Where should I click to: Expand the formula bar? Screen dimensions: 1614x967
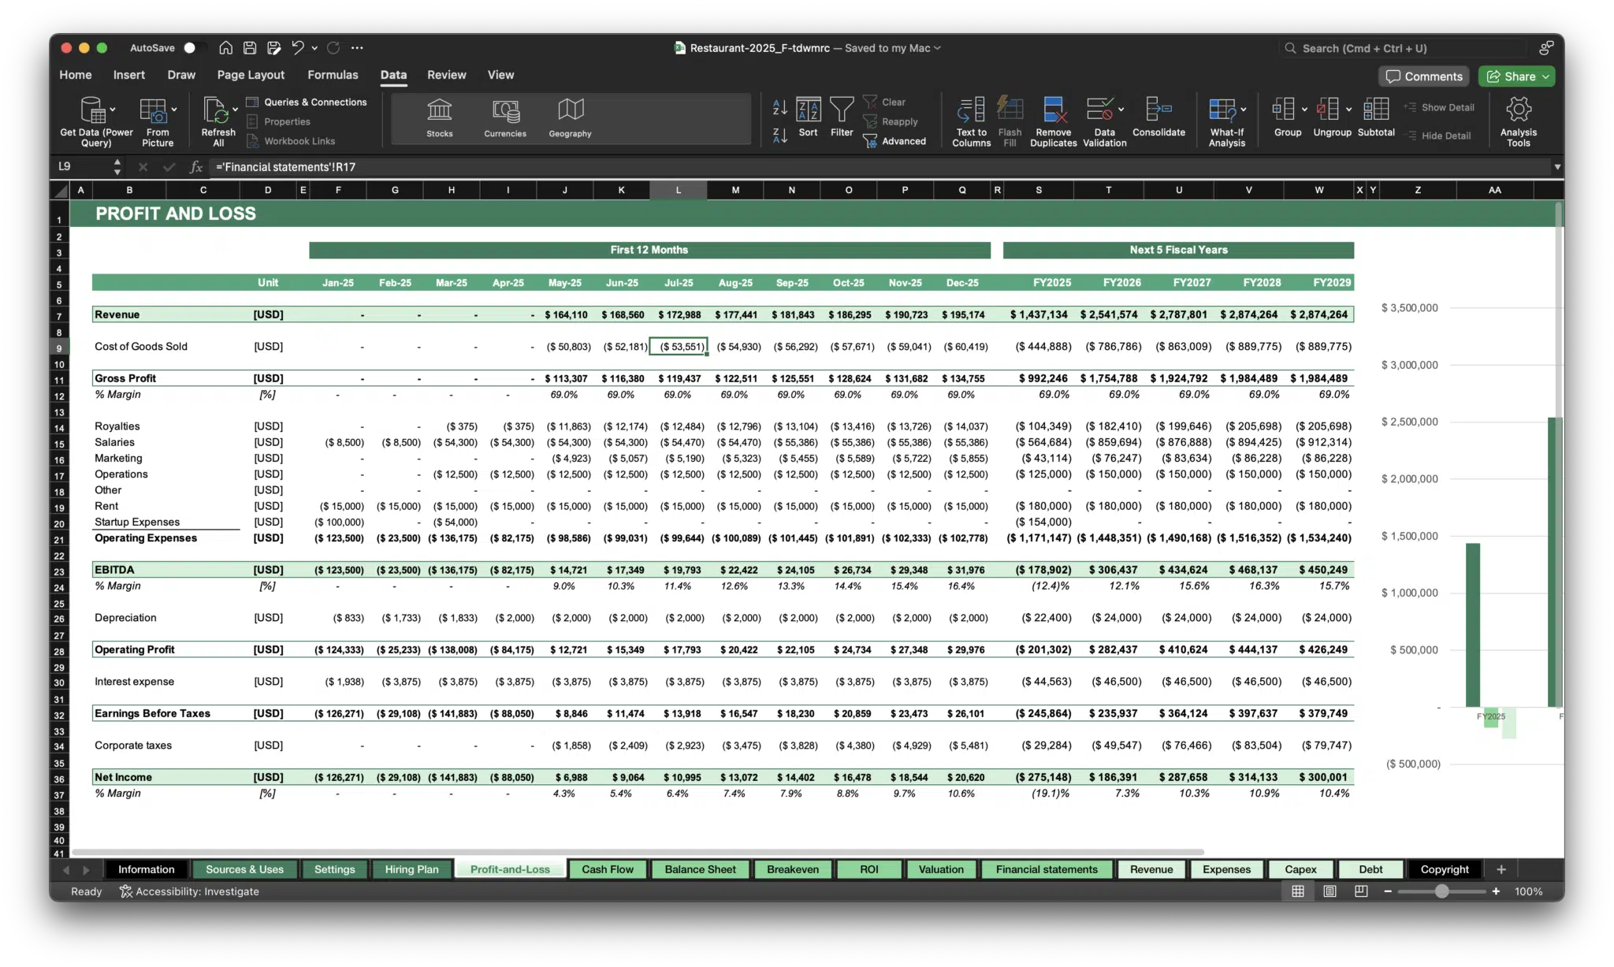(x=1557, y=167)
